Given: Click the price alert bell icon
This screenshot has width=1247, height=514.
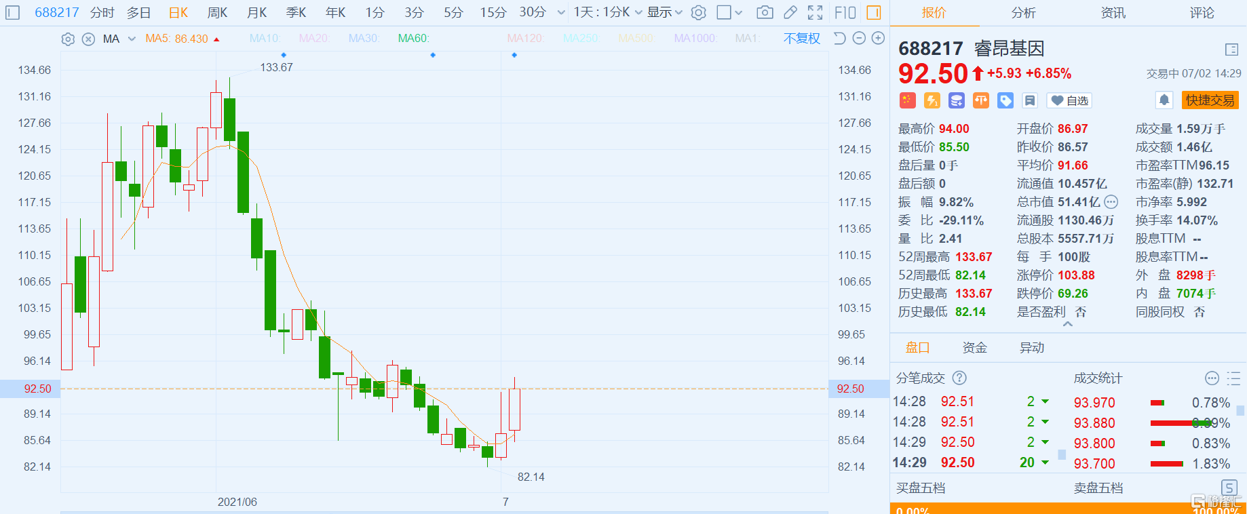Looking at the screenshot, I should point(1164,100).
